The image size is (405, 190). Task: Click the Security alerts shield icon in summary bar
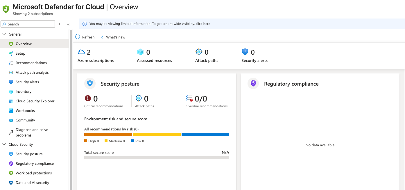(x=245, y=52)
